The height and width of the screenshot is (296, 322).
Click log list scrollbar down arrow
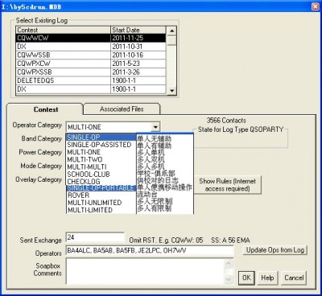pyautogui.click(x=171, y=91)
